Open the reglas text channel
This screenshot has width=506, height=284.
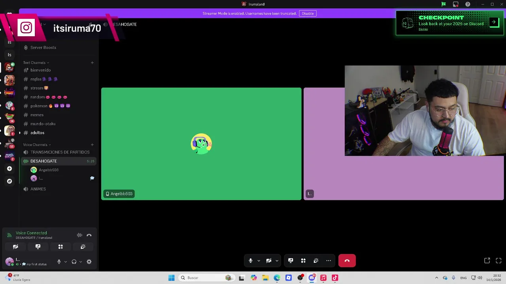tap(43, 79)
